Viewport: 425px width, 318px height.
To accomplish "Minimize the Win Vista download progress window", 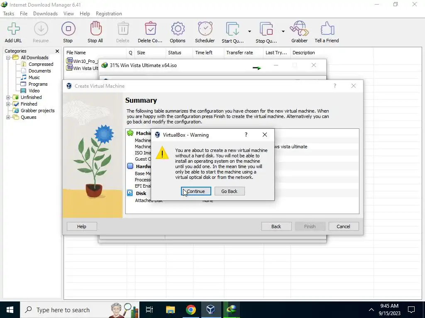I will click(x=276, y=65).
